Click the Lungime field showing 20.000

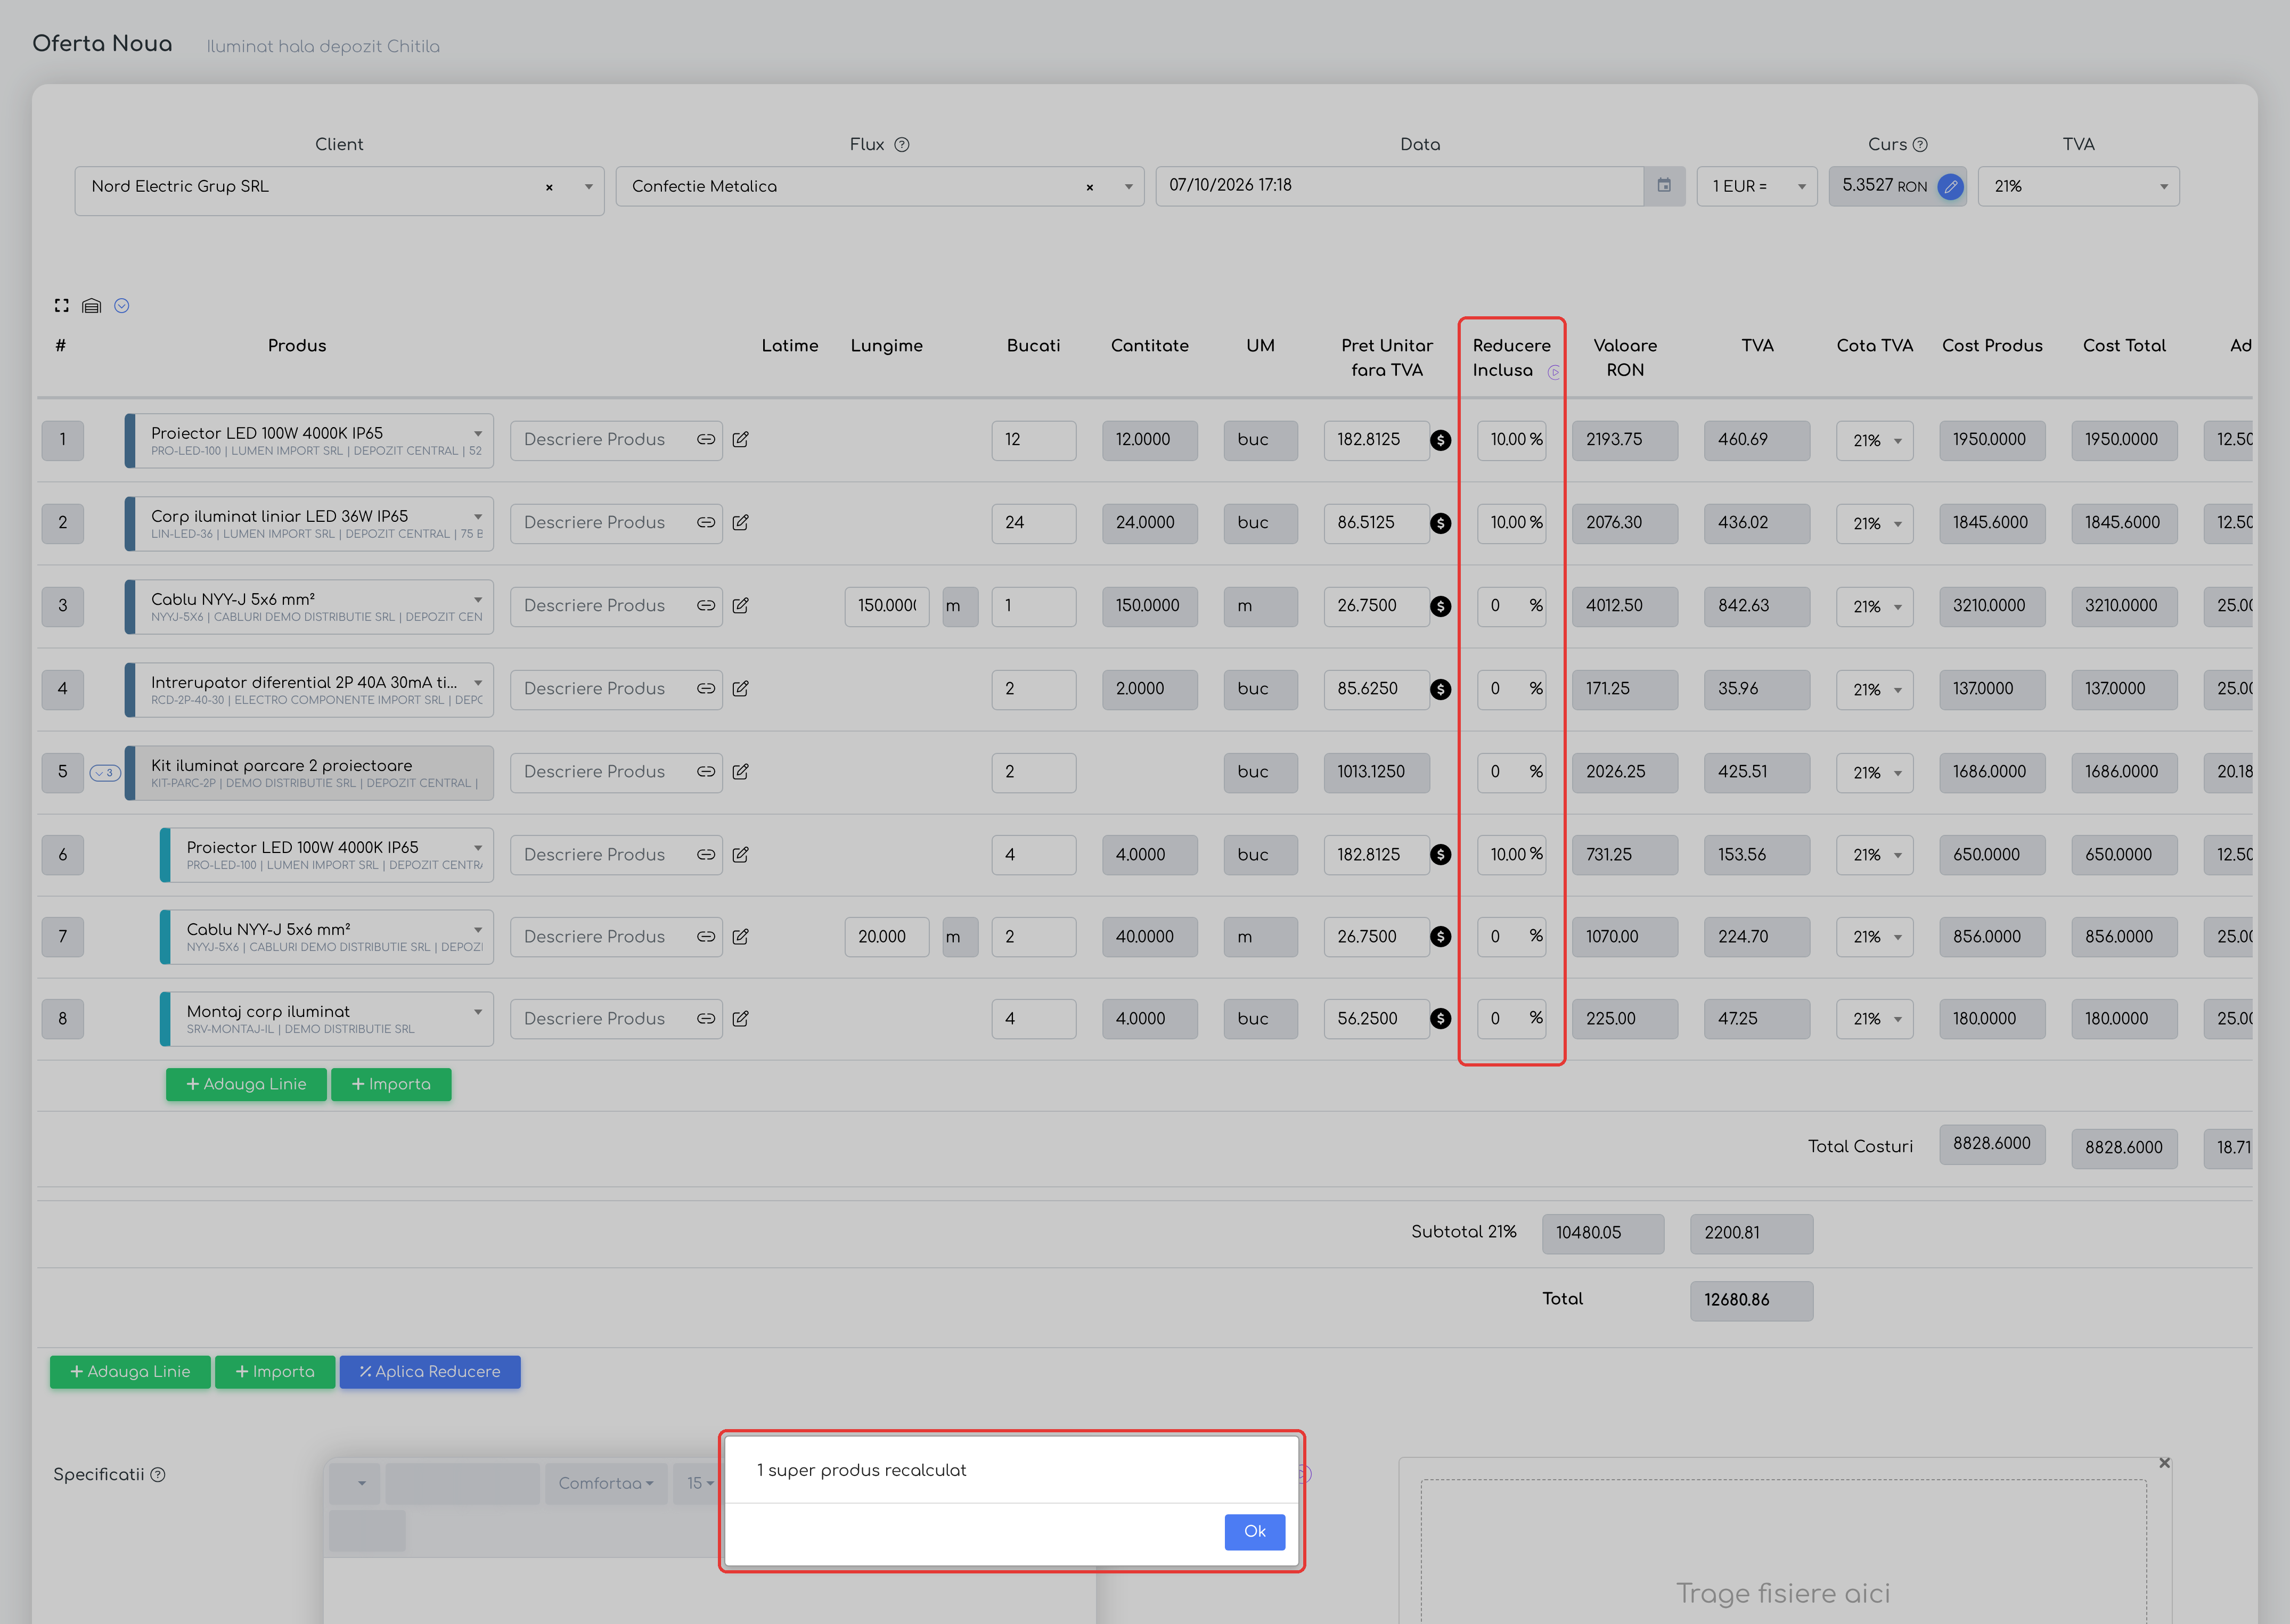(x=886, y=938)
